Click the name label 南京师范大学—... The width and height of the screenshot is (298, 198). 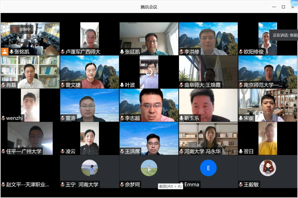(x=263, y=85)
